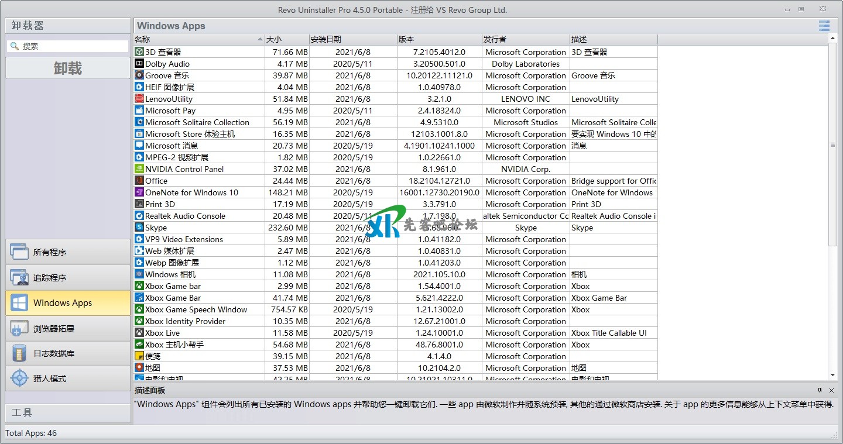Open 浏览器拓展 browser extensions section
Image resolution: width=843 pixels, height=444 pixels.
pos(68,328)
